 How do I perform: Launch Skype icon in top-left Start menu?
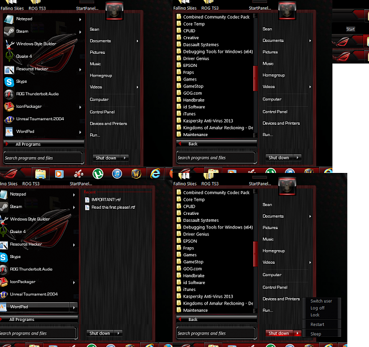pyautogui.click(x=9, y=82)
